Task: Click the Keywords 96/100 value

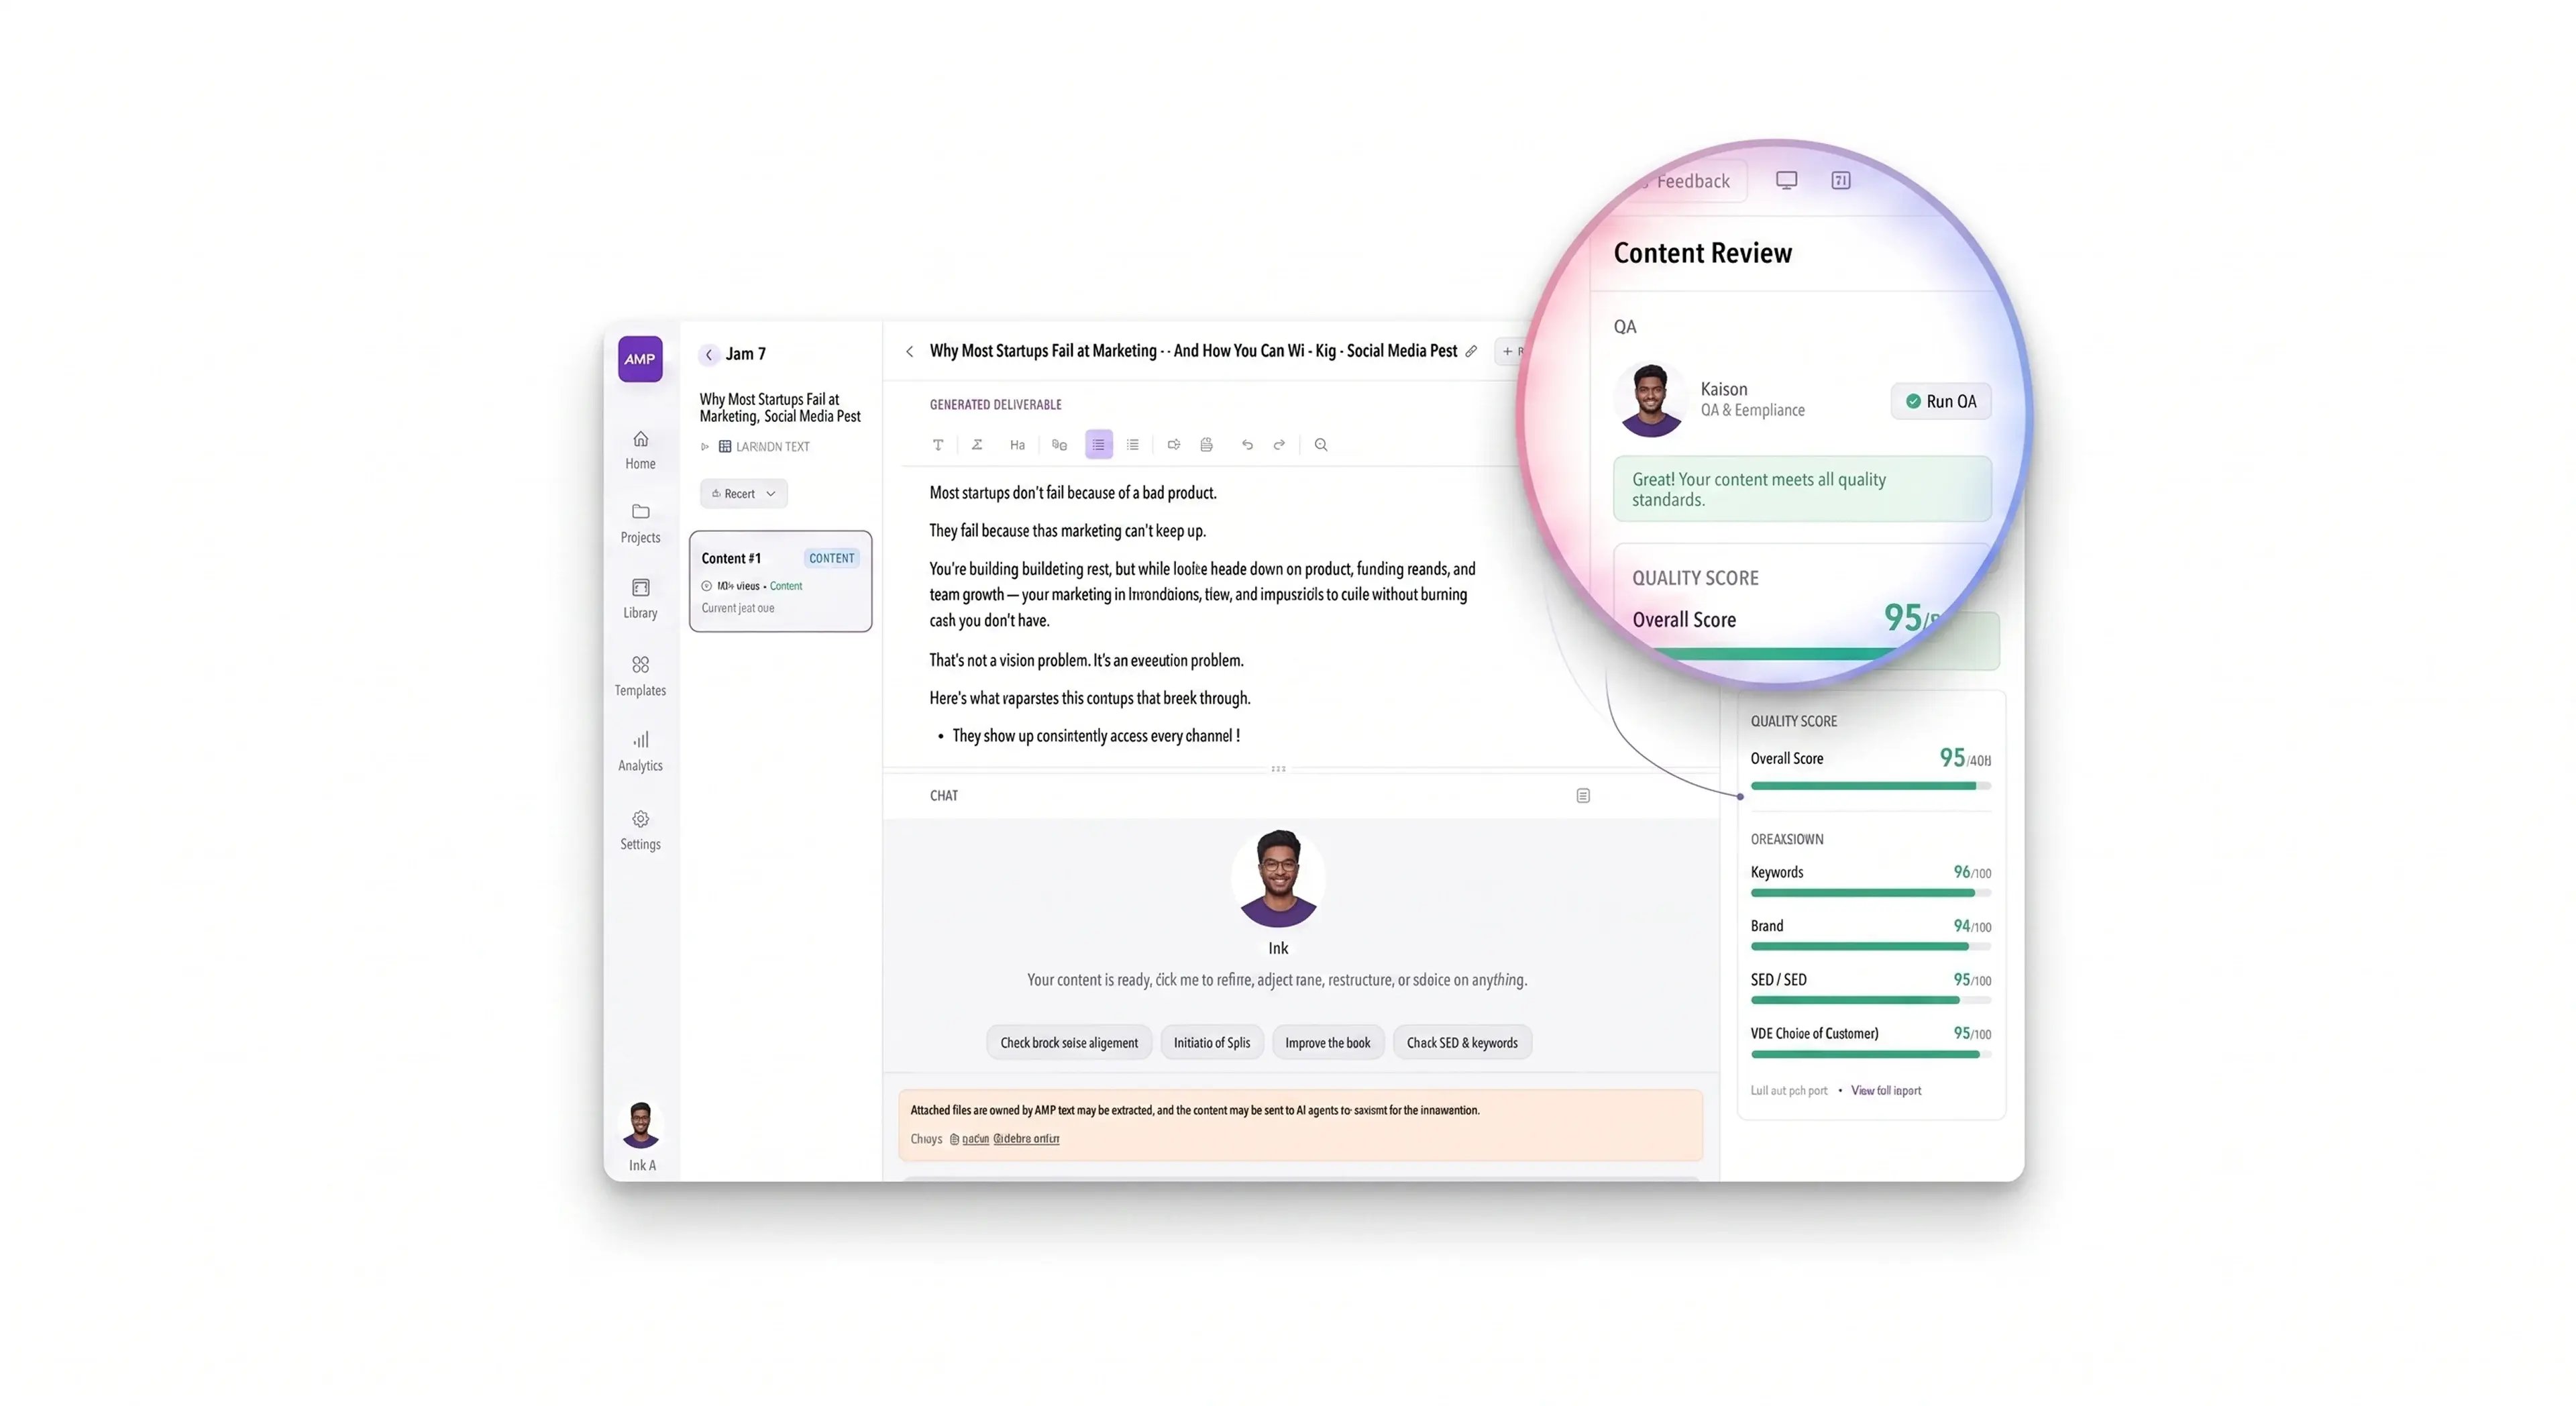Action: [x=1972, y=873]
